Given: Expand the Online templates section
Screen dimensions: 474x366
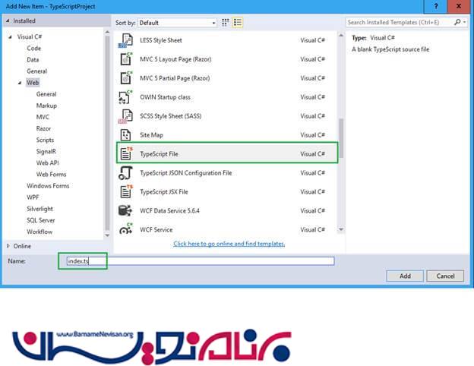Looking at the screenshot, I should pyautogui.click(x=8, y=246).
